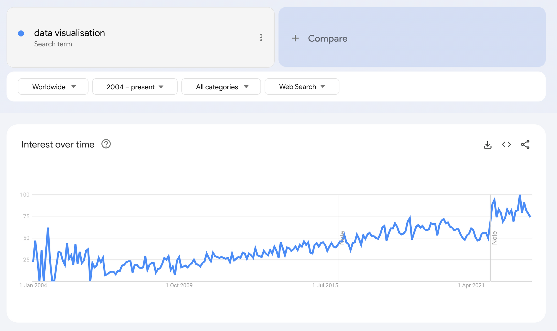Click the Note marker near Jul 2015
The image size is (557, 331).
pos(342,238)
